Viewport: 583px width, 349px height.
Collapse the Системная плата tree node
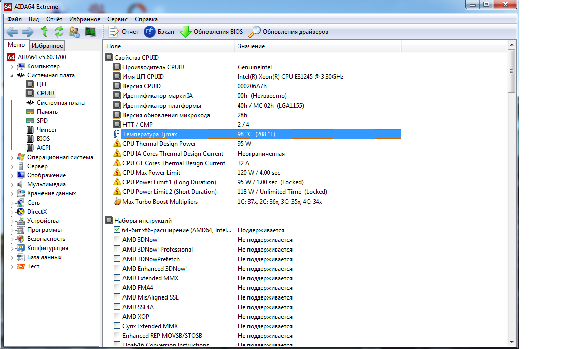[12, 76]
